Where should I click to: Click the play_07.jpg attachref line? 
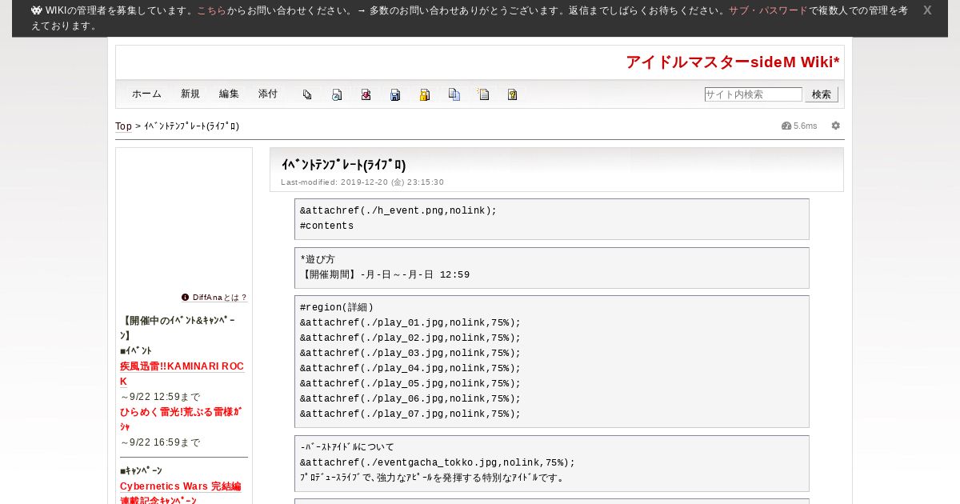tap(410, 414)
